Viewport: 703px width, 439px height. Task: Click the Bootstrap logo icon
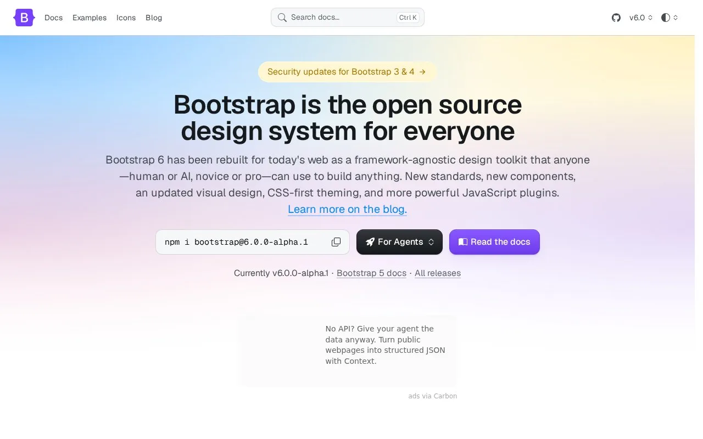[x=24, y=18]
